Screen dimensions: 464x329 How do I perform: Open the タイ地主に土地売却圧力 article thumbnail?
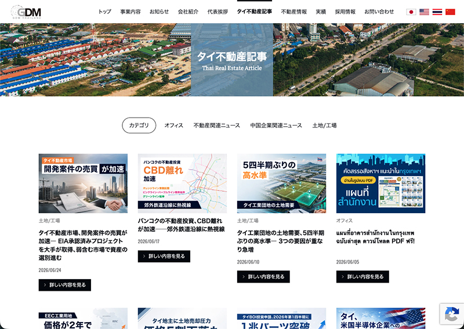point(182,319)
